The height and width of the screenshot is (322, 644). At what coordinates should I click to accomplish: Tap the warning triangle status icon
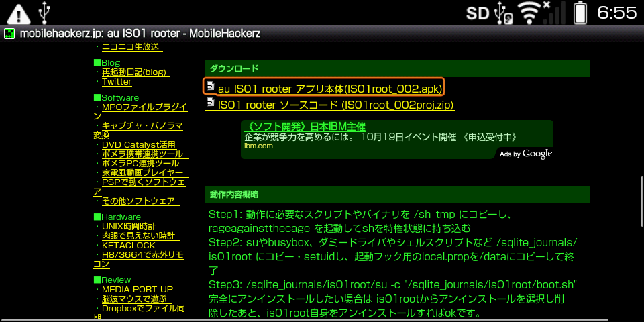19,13
